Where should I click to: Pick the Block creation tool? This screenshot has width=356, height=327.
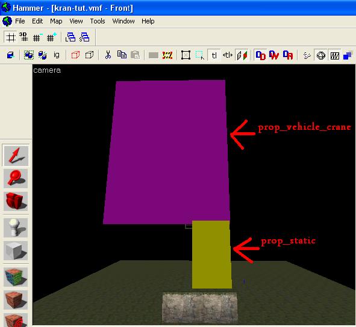[16, 251]
